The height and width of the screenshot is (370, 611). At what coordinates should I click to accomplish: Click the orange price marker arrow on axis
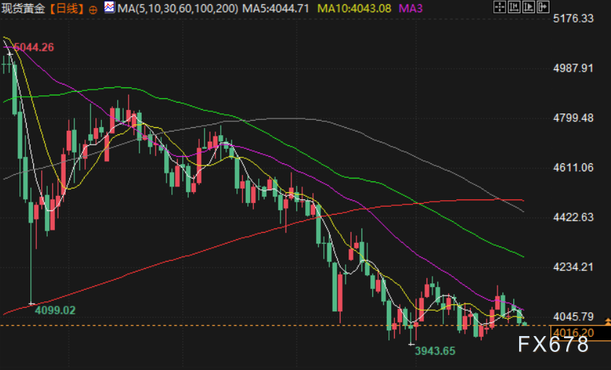click(608, 322)
